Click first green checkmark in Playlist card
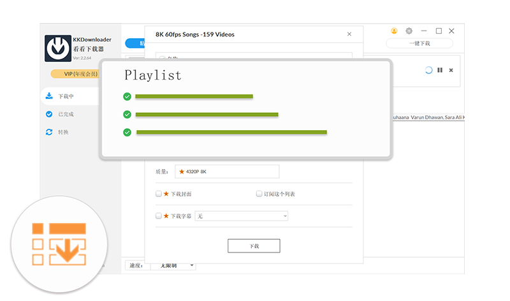510x301 pixels. click(127, 96)
